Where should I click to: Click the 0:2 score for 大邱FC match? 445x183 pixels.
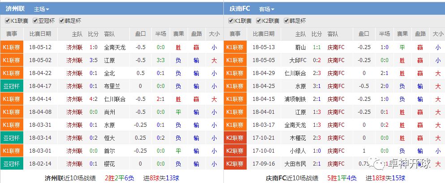[x=317, y=60]
